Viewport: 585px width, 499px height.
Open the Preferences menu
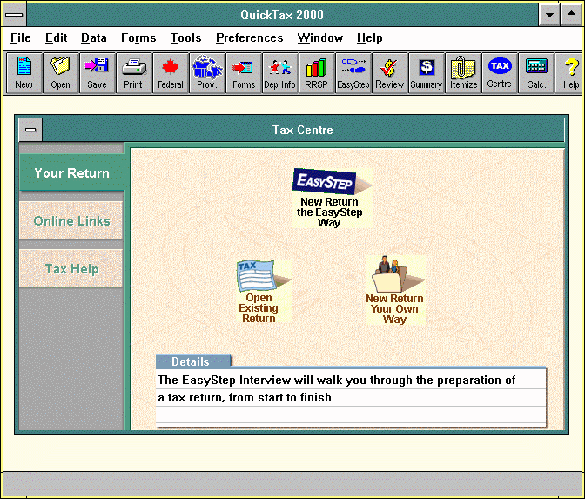click(250, 38)
